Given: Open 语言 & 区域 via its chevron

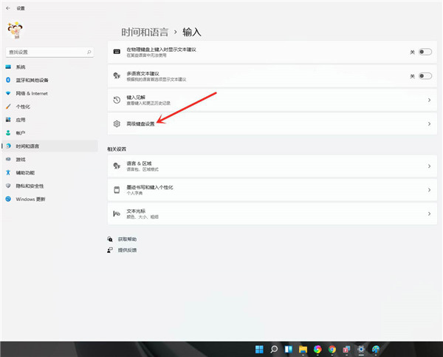Looking at the screenshot, I should point(429,167).
